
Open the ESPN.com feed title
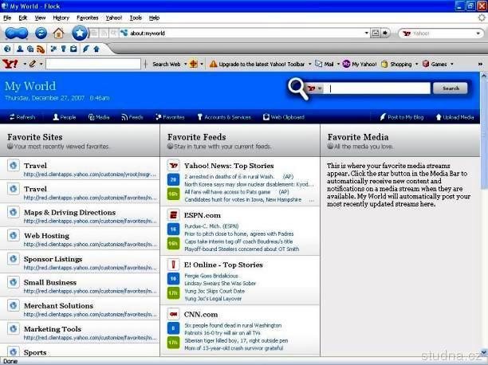tap(203, 215)
